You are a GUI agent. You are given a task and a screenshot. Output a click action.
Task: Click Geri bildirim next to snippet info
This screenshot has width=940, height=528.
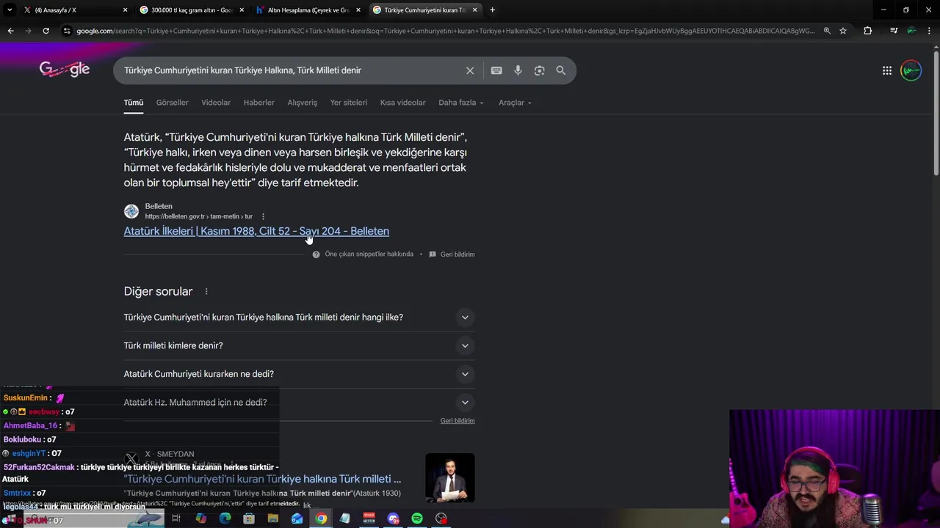tap(458, 254)
